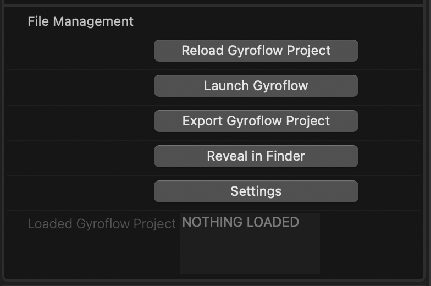Launch the Gyroflow application
The height and width of the screenshot is (286, 431).
pos(256,86)
